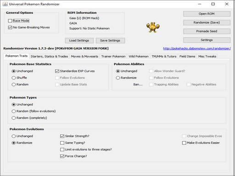Check Limit evolutions to three stages
The image size is (235, 176).
click(62, 149)
